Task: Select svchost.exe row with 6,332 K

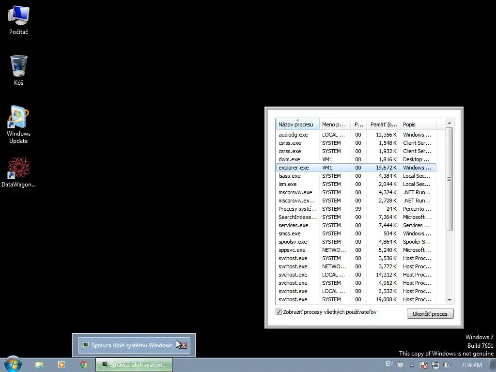Action: (356, 291)
